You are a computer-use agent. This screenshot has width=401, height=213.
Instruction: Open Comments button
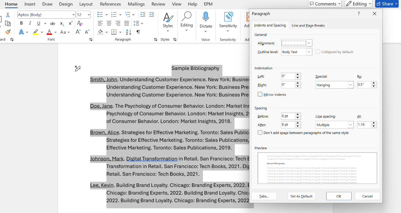point(325,4)
